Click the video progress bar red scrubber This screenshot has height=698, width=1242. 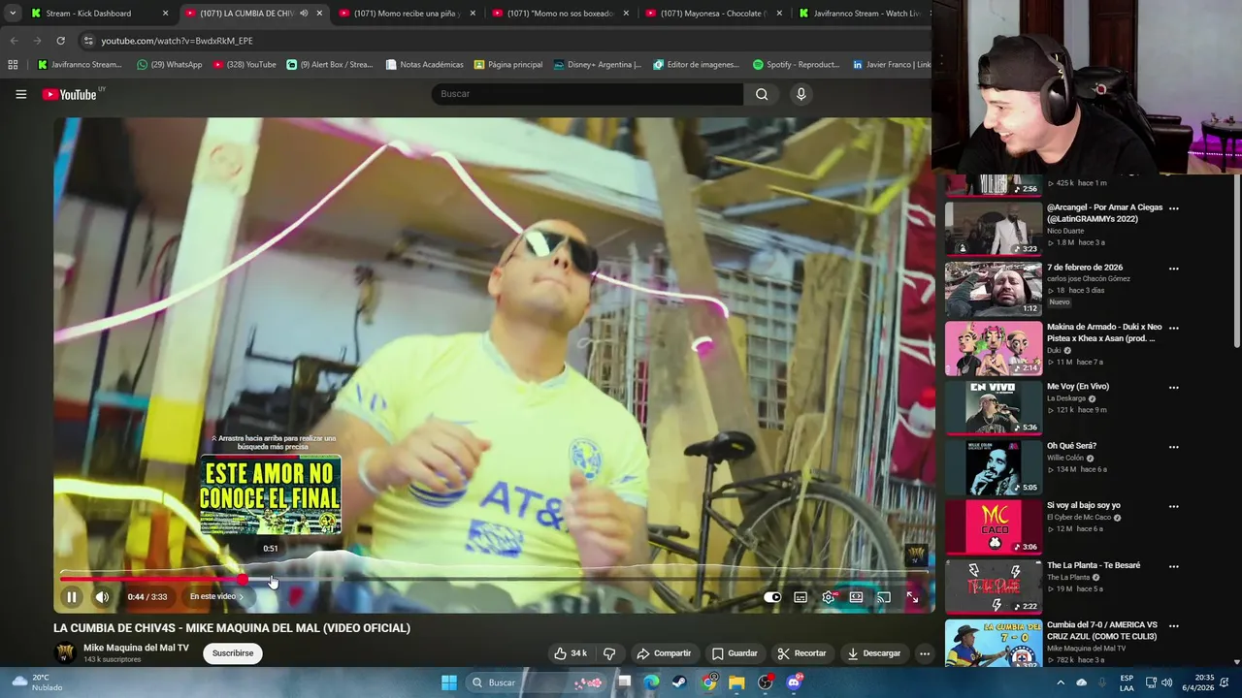(x=242, y=580)
